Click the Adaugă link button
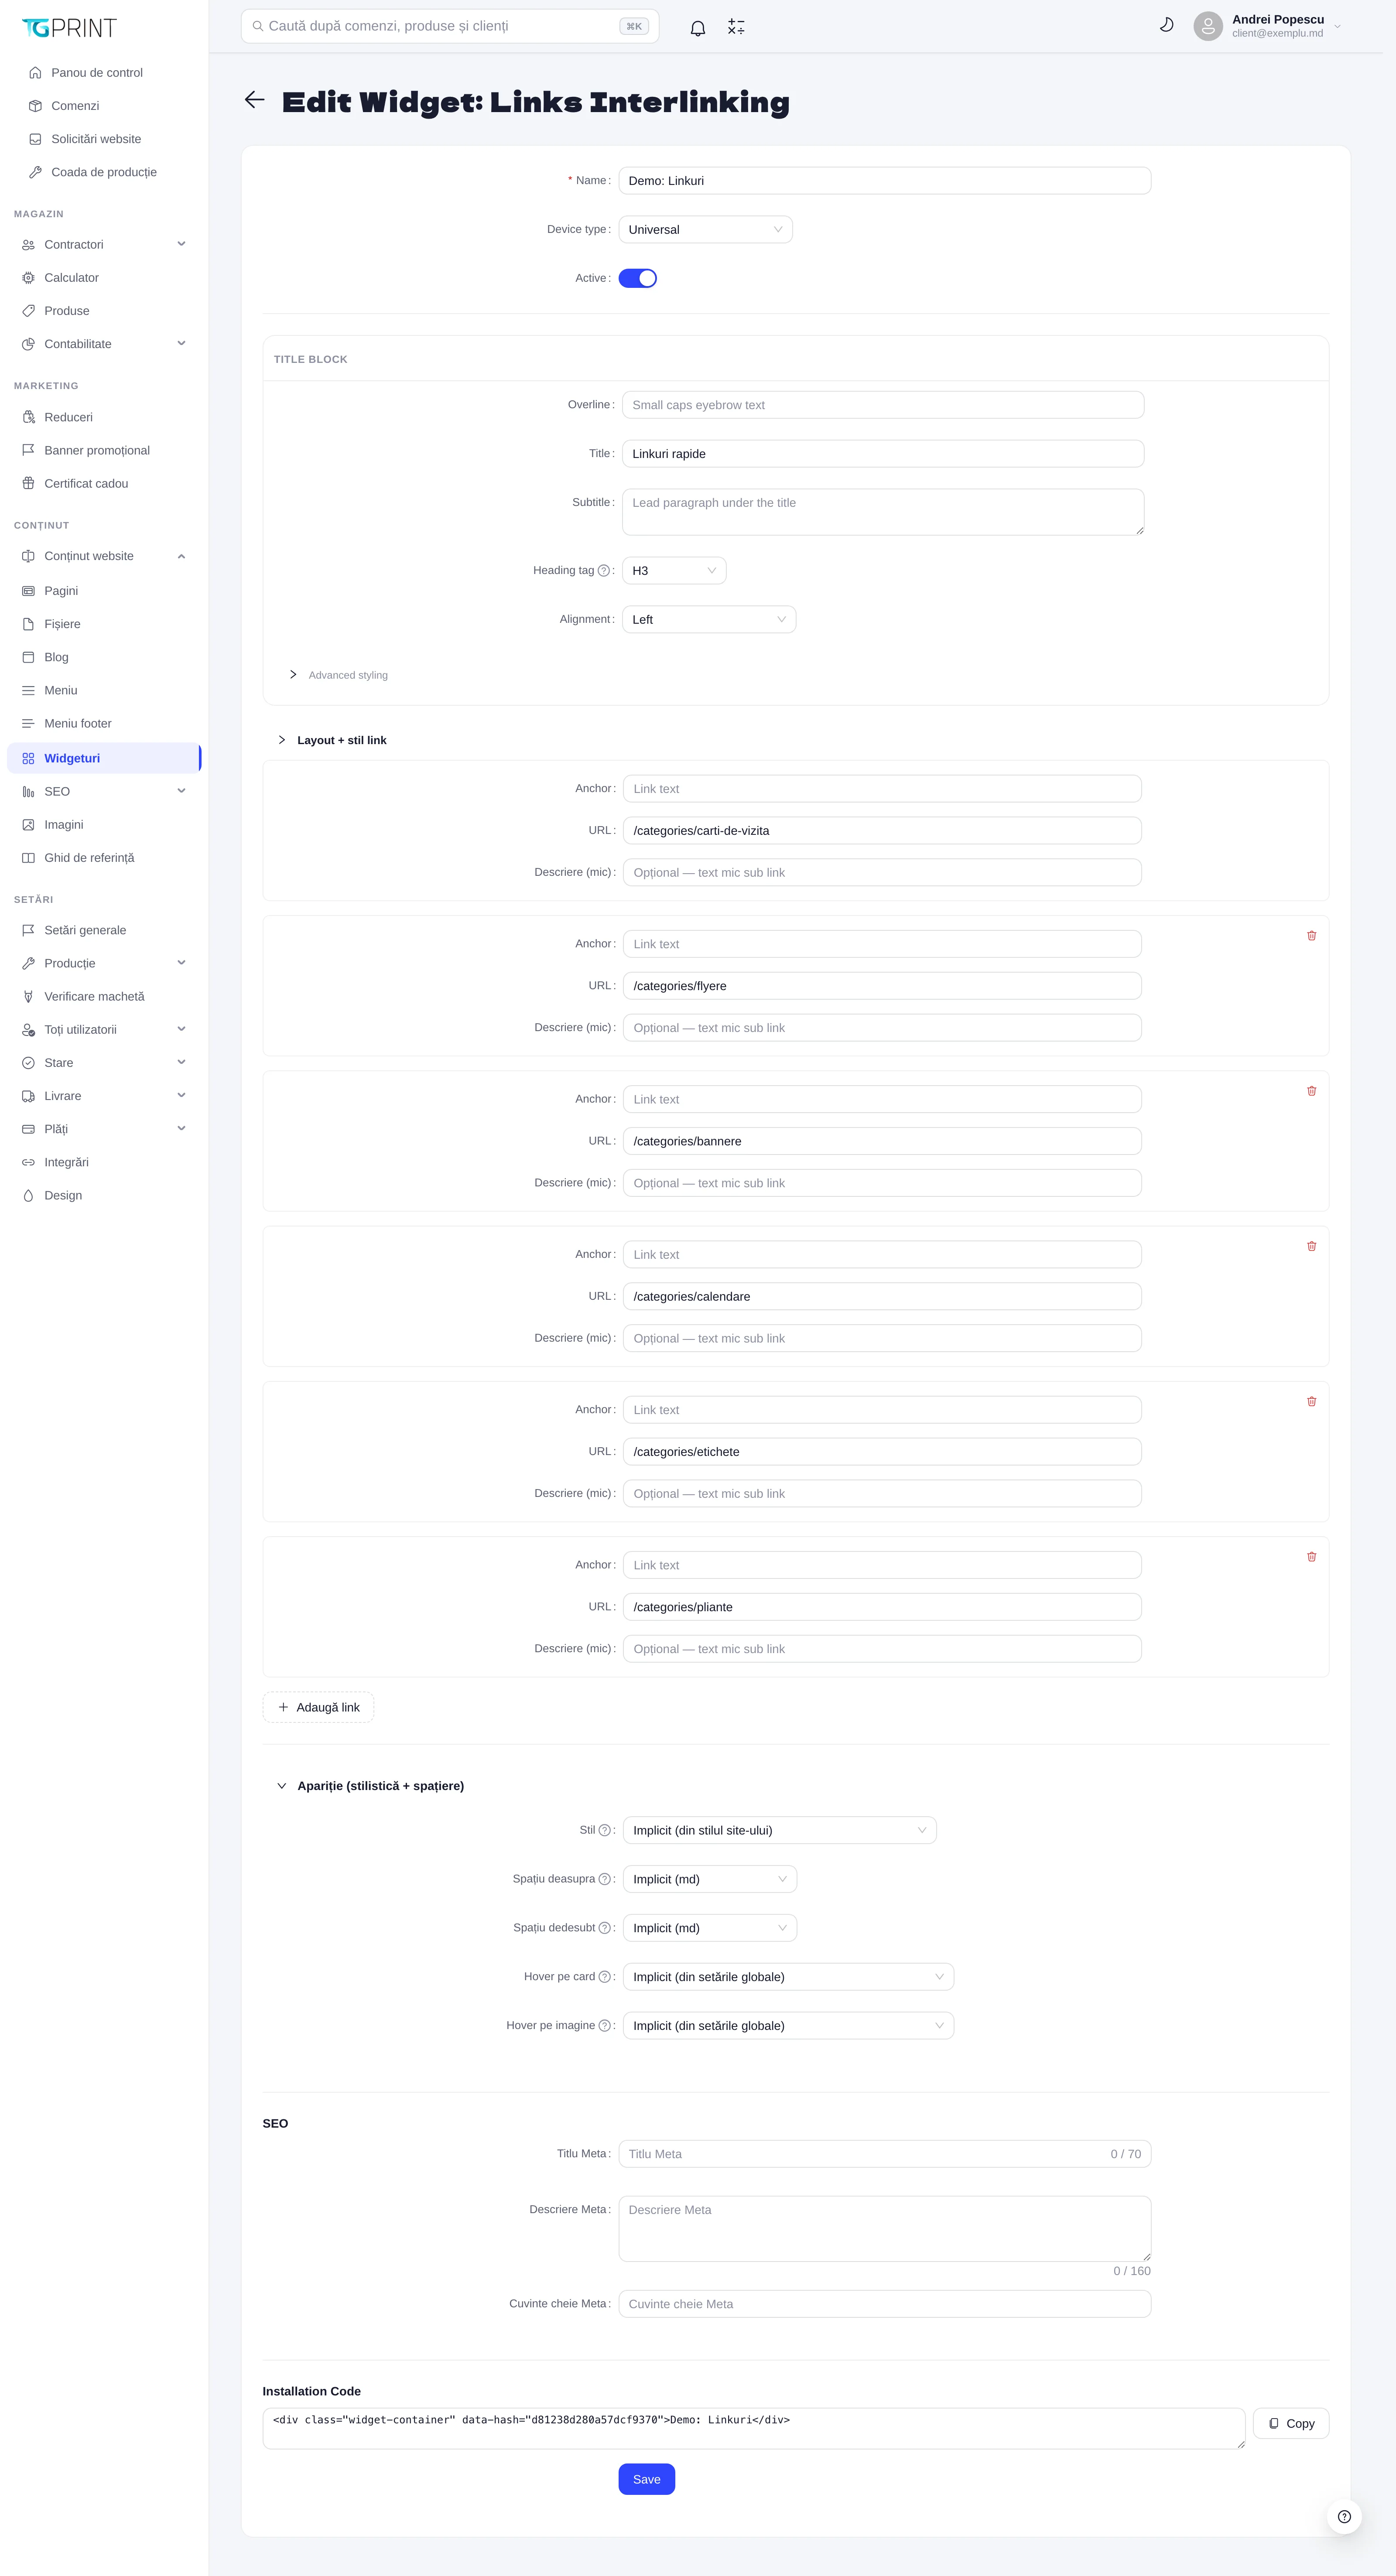The width and height of the screenshot is (1396, 2576). coord(318,1707)
